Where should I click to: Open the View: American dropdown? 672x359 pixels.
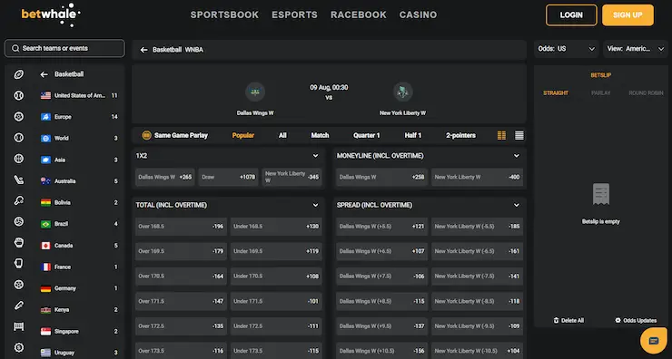[x=635, y=49]
